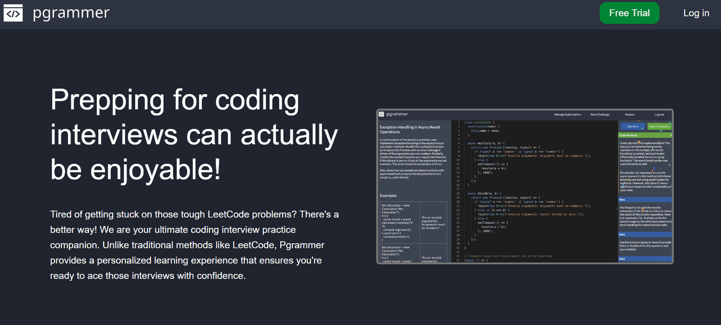
Task: Click the pgrammer brand name in header
Action: [x=71, y=13]
